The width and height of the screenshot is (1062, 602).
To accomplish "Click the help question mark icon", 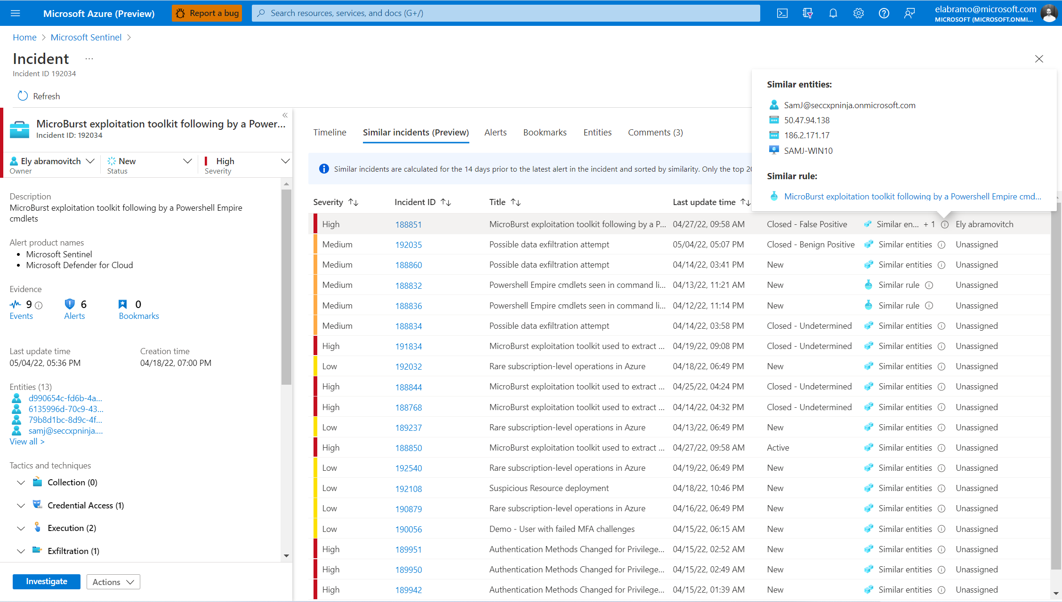I will click(x=884, y=13).
